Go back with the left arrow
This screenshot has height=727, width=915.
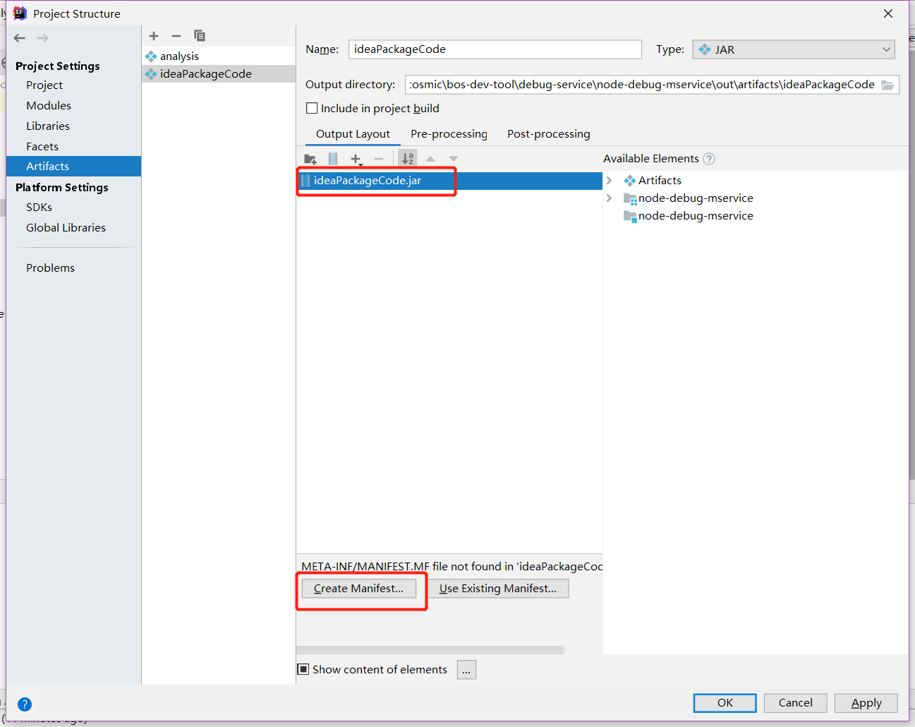[20, 38]
